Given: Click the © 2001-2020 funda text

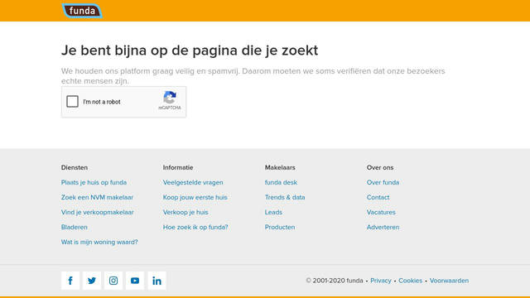Looking at the screenshot, I should pos(335,281).
